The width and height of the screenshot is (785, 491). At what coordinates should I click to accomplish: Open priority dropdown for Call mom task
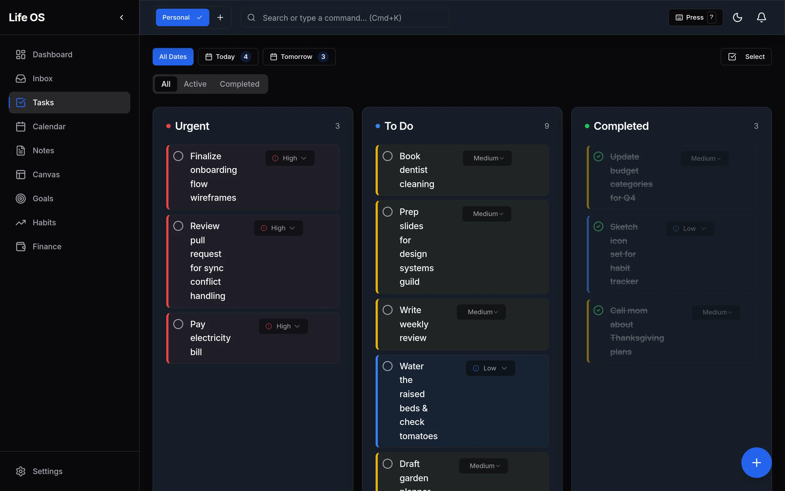pos(716,312)
